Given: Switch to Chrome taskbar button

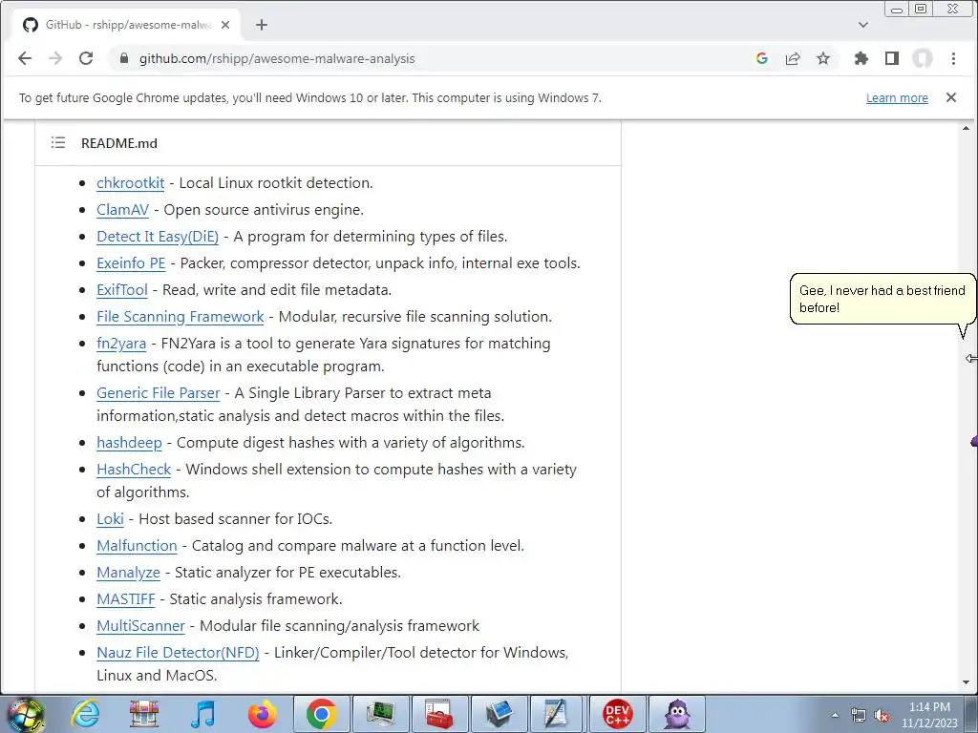Looking at the screenshot, I should (321, 714).
